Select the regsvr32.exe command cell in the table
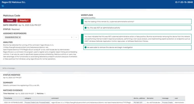Viewport: 194px width, 104px height. (x=91, y=102)
